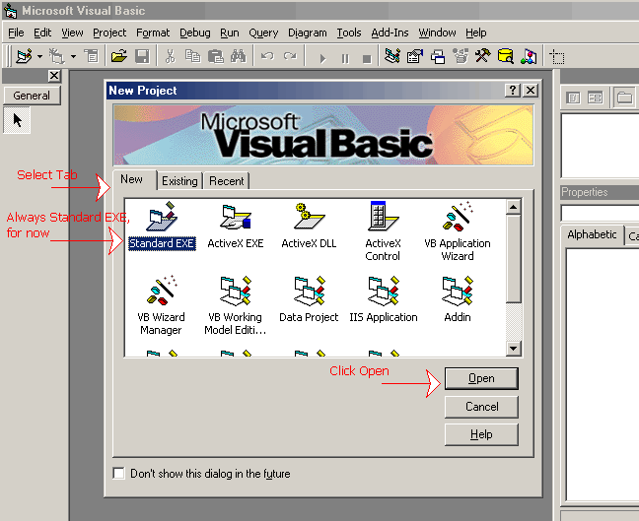Open the Form Layout Window icon
The width and height of the screenshot is (639, 521).
coord(438,56)
